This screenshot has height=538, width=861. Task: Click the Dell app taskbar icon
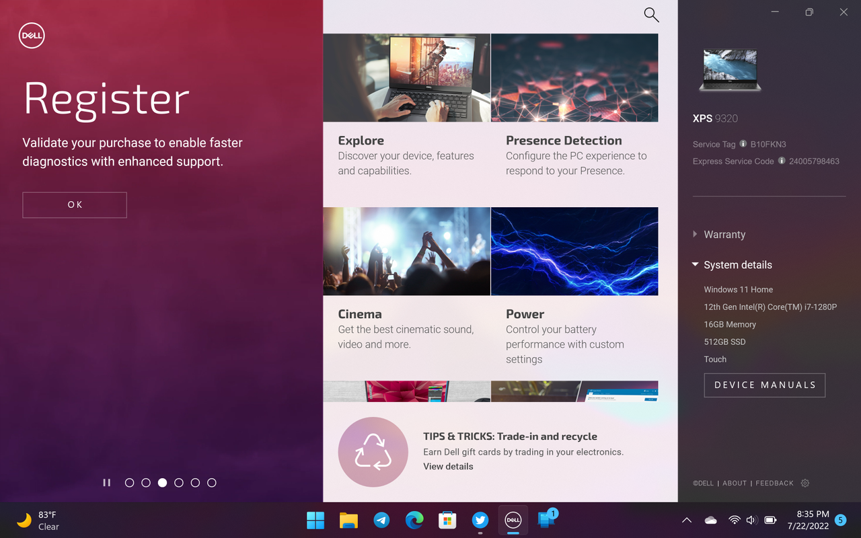click(513, 520)
